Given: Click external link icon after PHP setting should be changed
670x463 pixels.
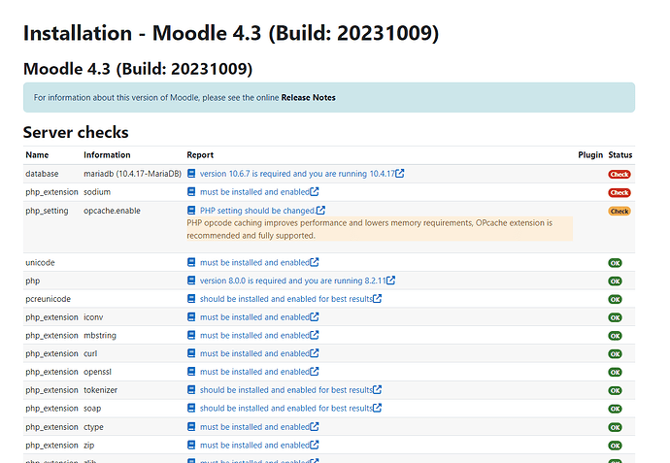Looking at the screenshot, I should [x=320, y=210].
